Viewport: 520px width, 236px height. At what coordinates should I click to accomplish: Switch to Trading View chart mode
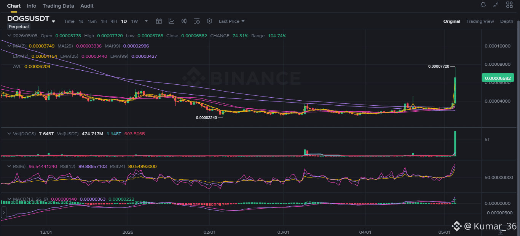[x=480, y=21]
